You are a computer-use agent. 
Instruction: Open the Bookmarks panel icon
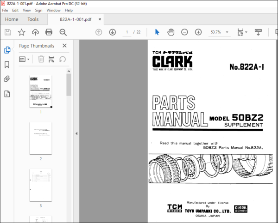tap(7, 65)
